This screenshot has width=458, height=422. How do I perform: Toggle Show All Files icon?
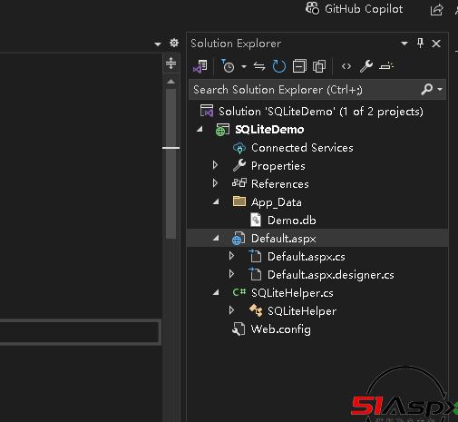click(319, 66)
